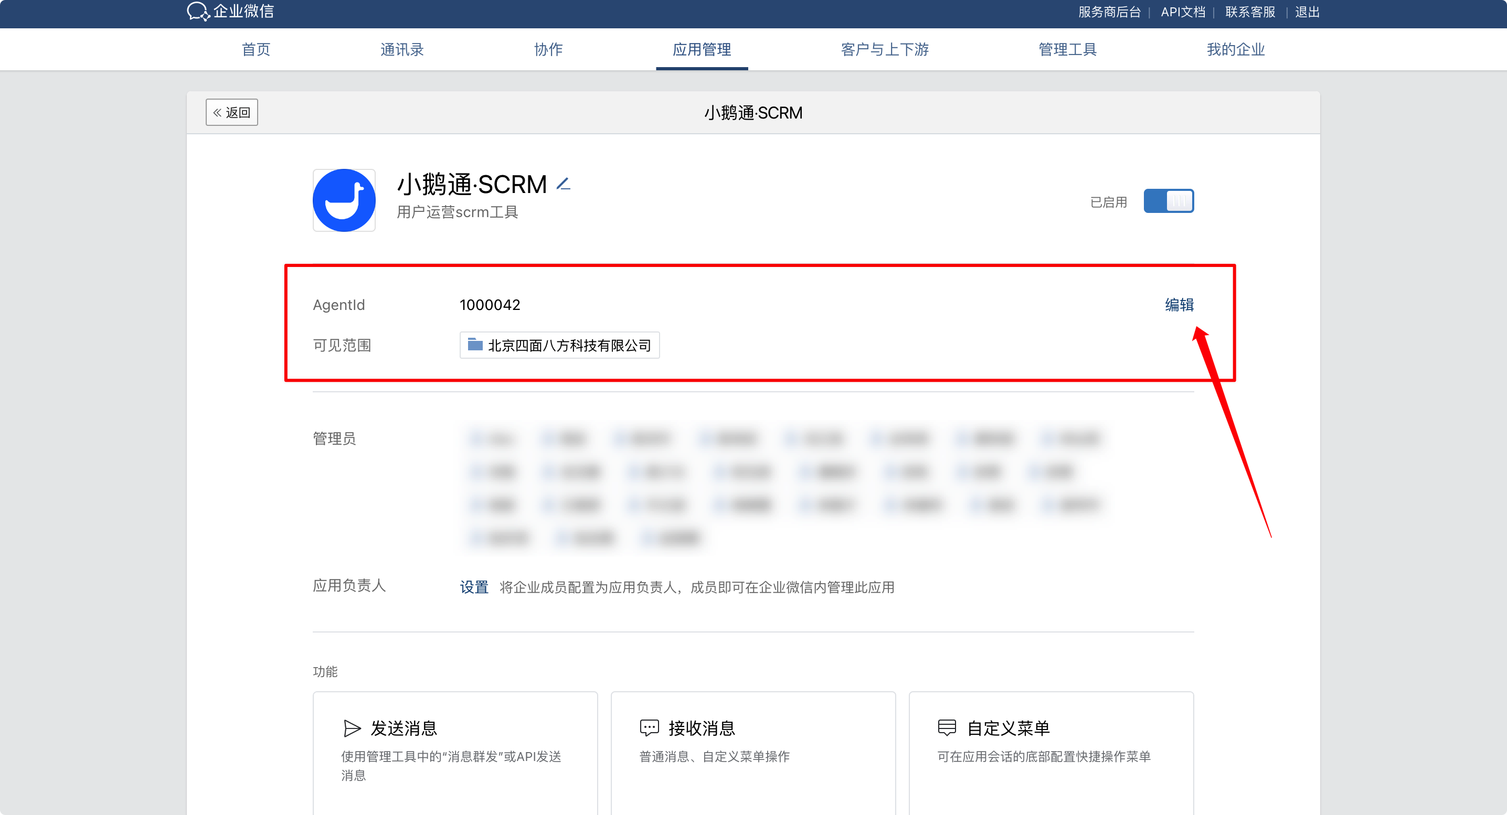The width and height of the screenshot is (1507, 815).
Task: Click the 北京四面八方科技有限公司 department tag
Action: click(559, 345)
